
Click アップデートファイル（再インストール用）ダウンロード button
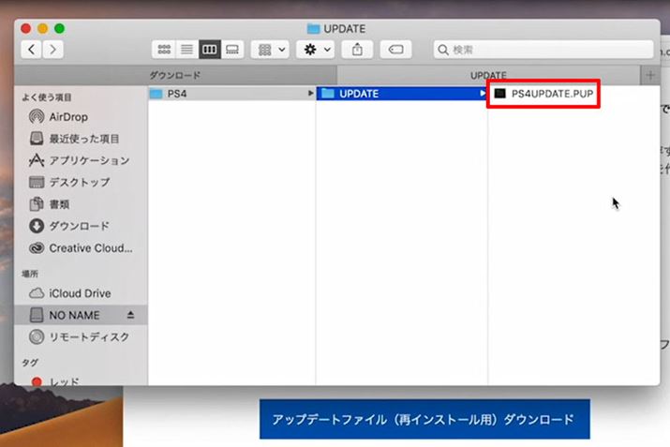(424, 418)
